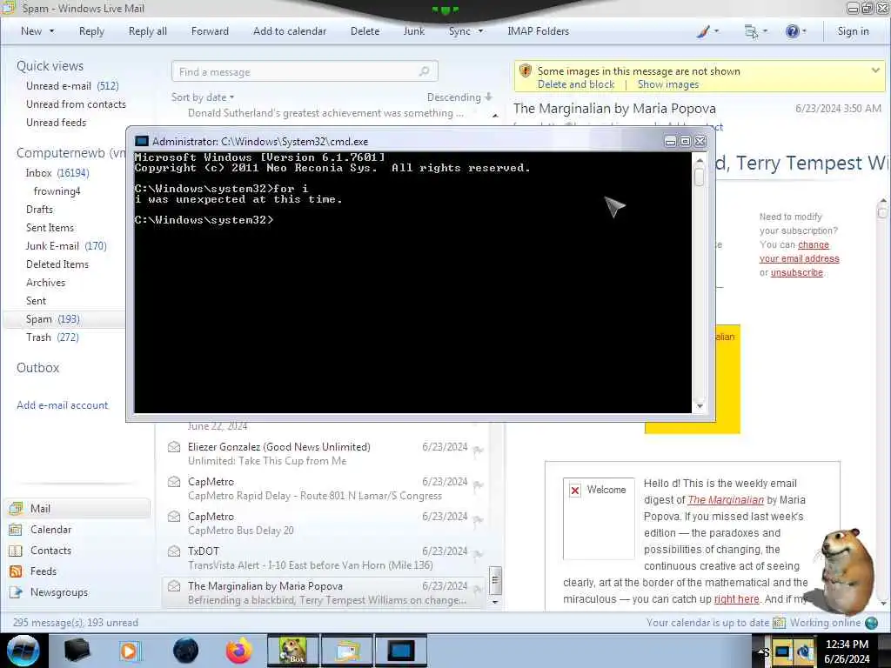
Task: Select the Inbox folder
Action: coord(57,173)
